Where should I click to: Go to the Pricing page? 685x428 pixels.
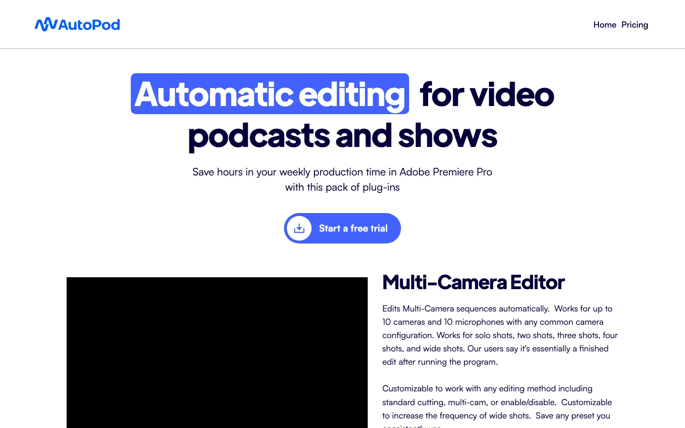635,25
